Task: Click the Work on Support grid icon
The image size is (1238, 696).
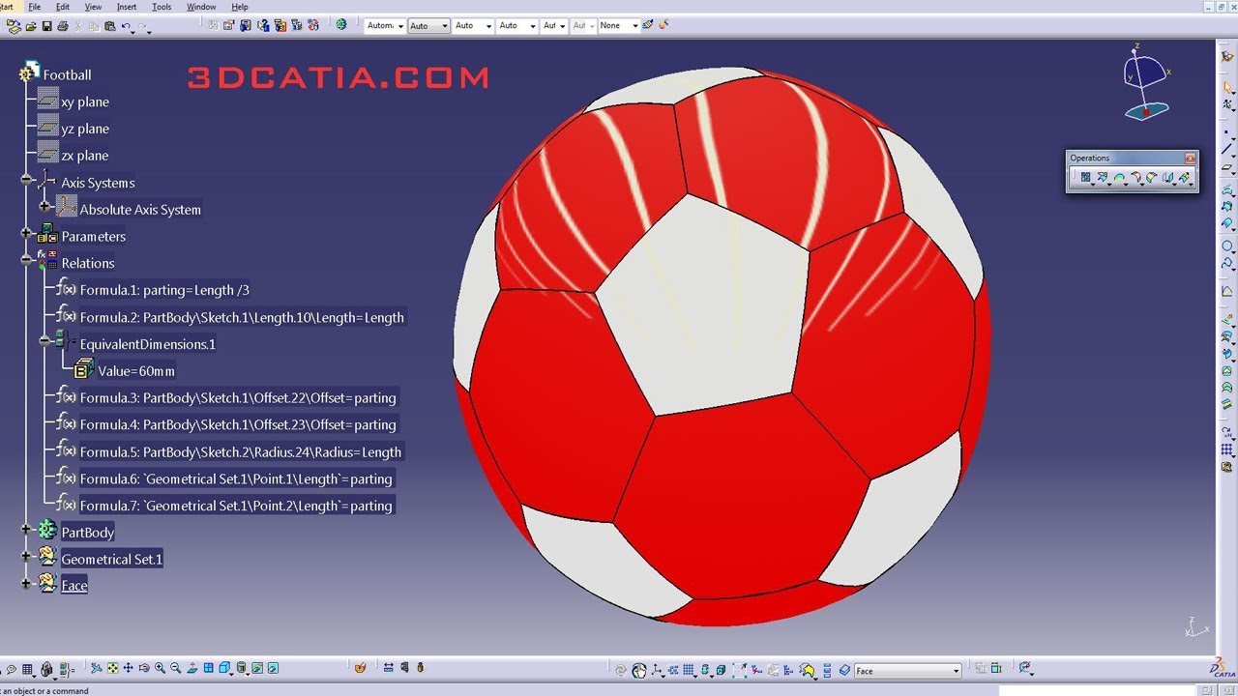Action: [689, 670]
